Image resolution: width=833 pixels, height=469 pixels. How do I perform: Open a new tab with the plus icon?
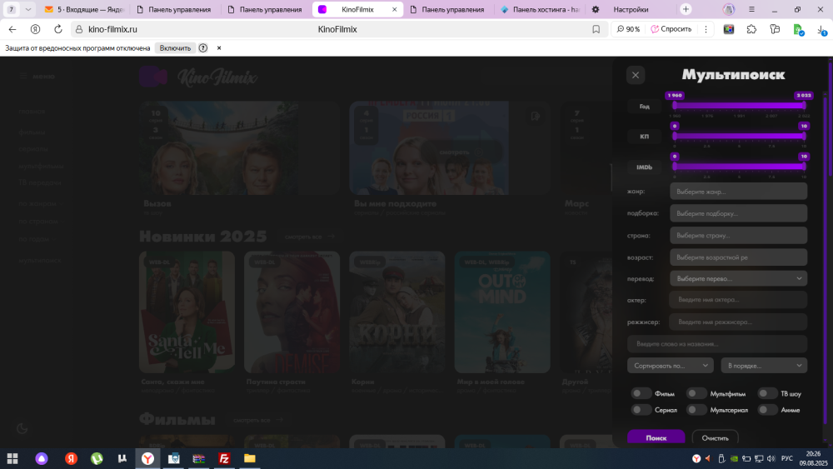coord(686,9)
